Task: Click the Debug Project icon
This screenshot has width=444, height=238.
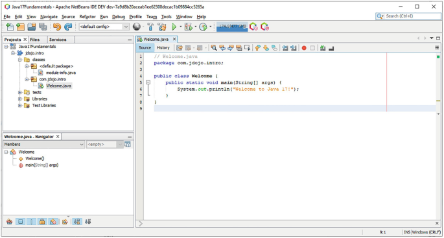Action: (x=189, y=27)
